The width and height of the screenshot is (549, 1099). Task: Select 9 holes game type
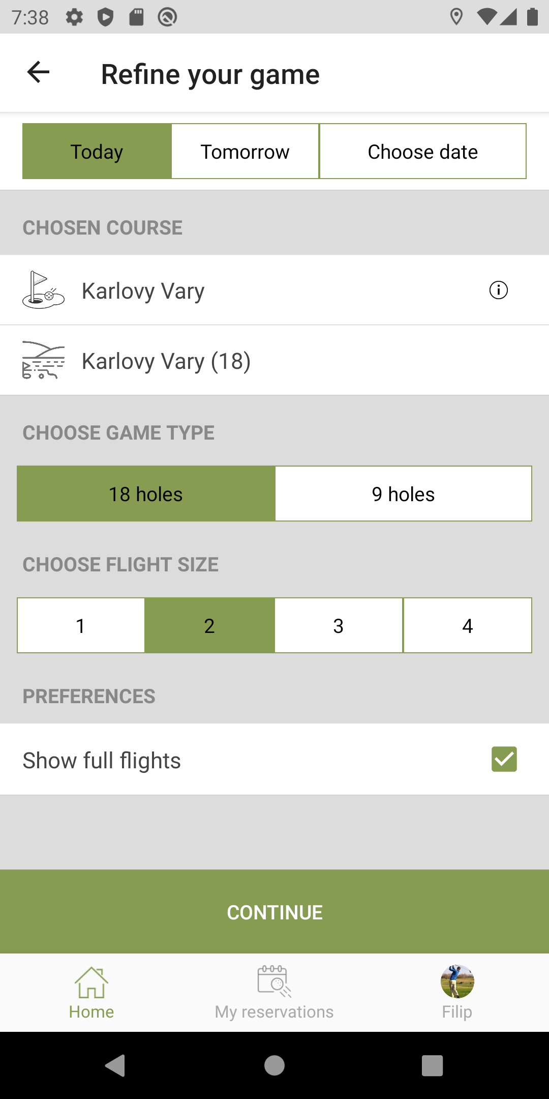[404, 494]
